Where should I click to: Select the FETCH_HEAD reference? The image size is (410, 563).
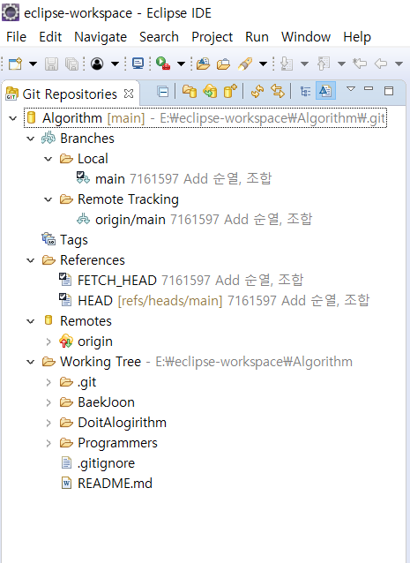[x=181, y=281]
